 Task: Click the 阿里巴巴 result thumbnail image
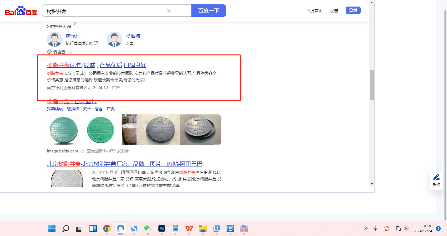(67, 178)
